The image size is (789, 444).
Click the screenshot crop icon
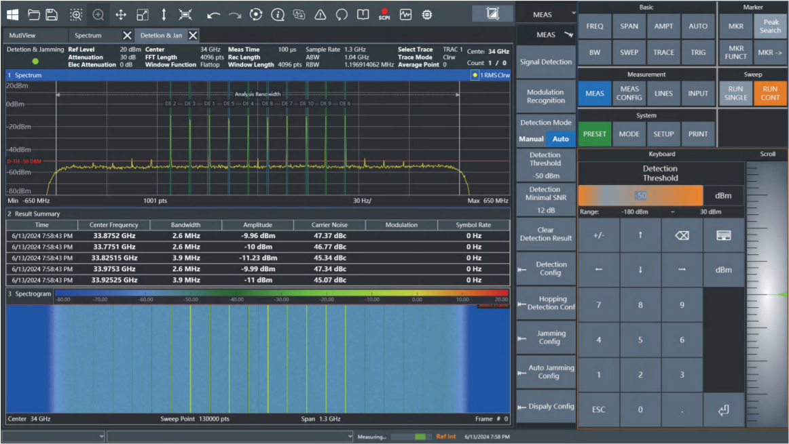click(493, 14)
